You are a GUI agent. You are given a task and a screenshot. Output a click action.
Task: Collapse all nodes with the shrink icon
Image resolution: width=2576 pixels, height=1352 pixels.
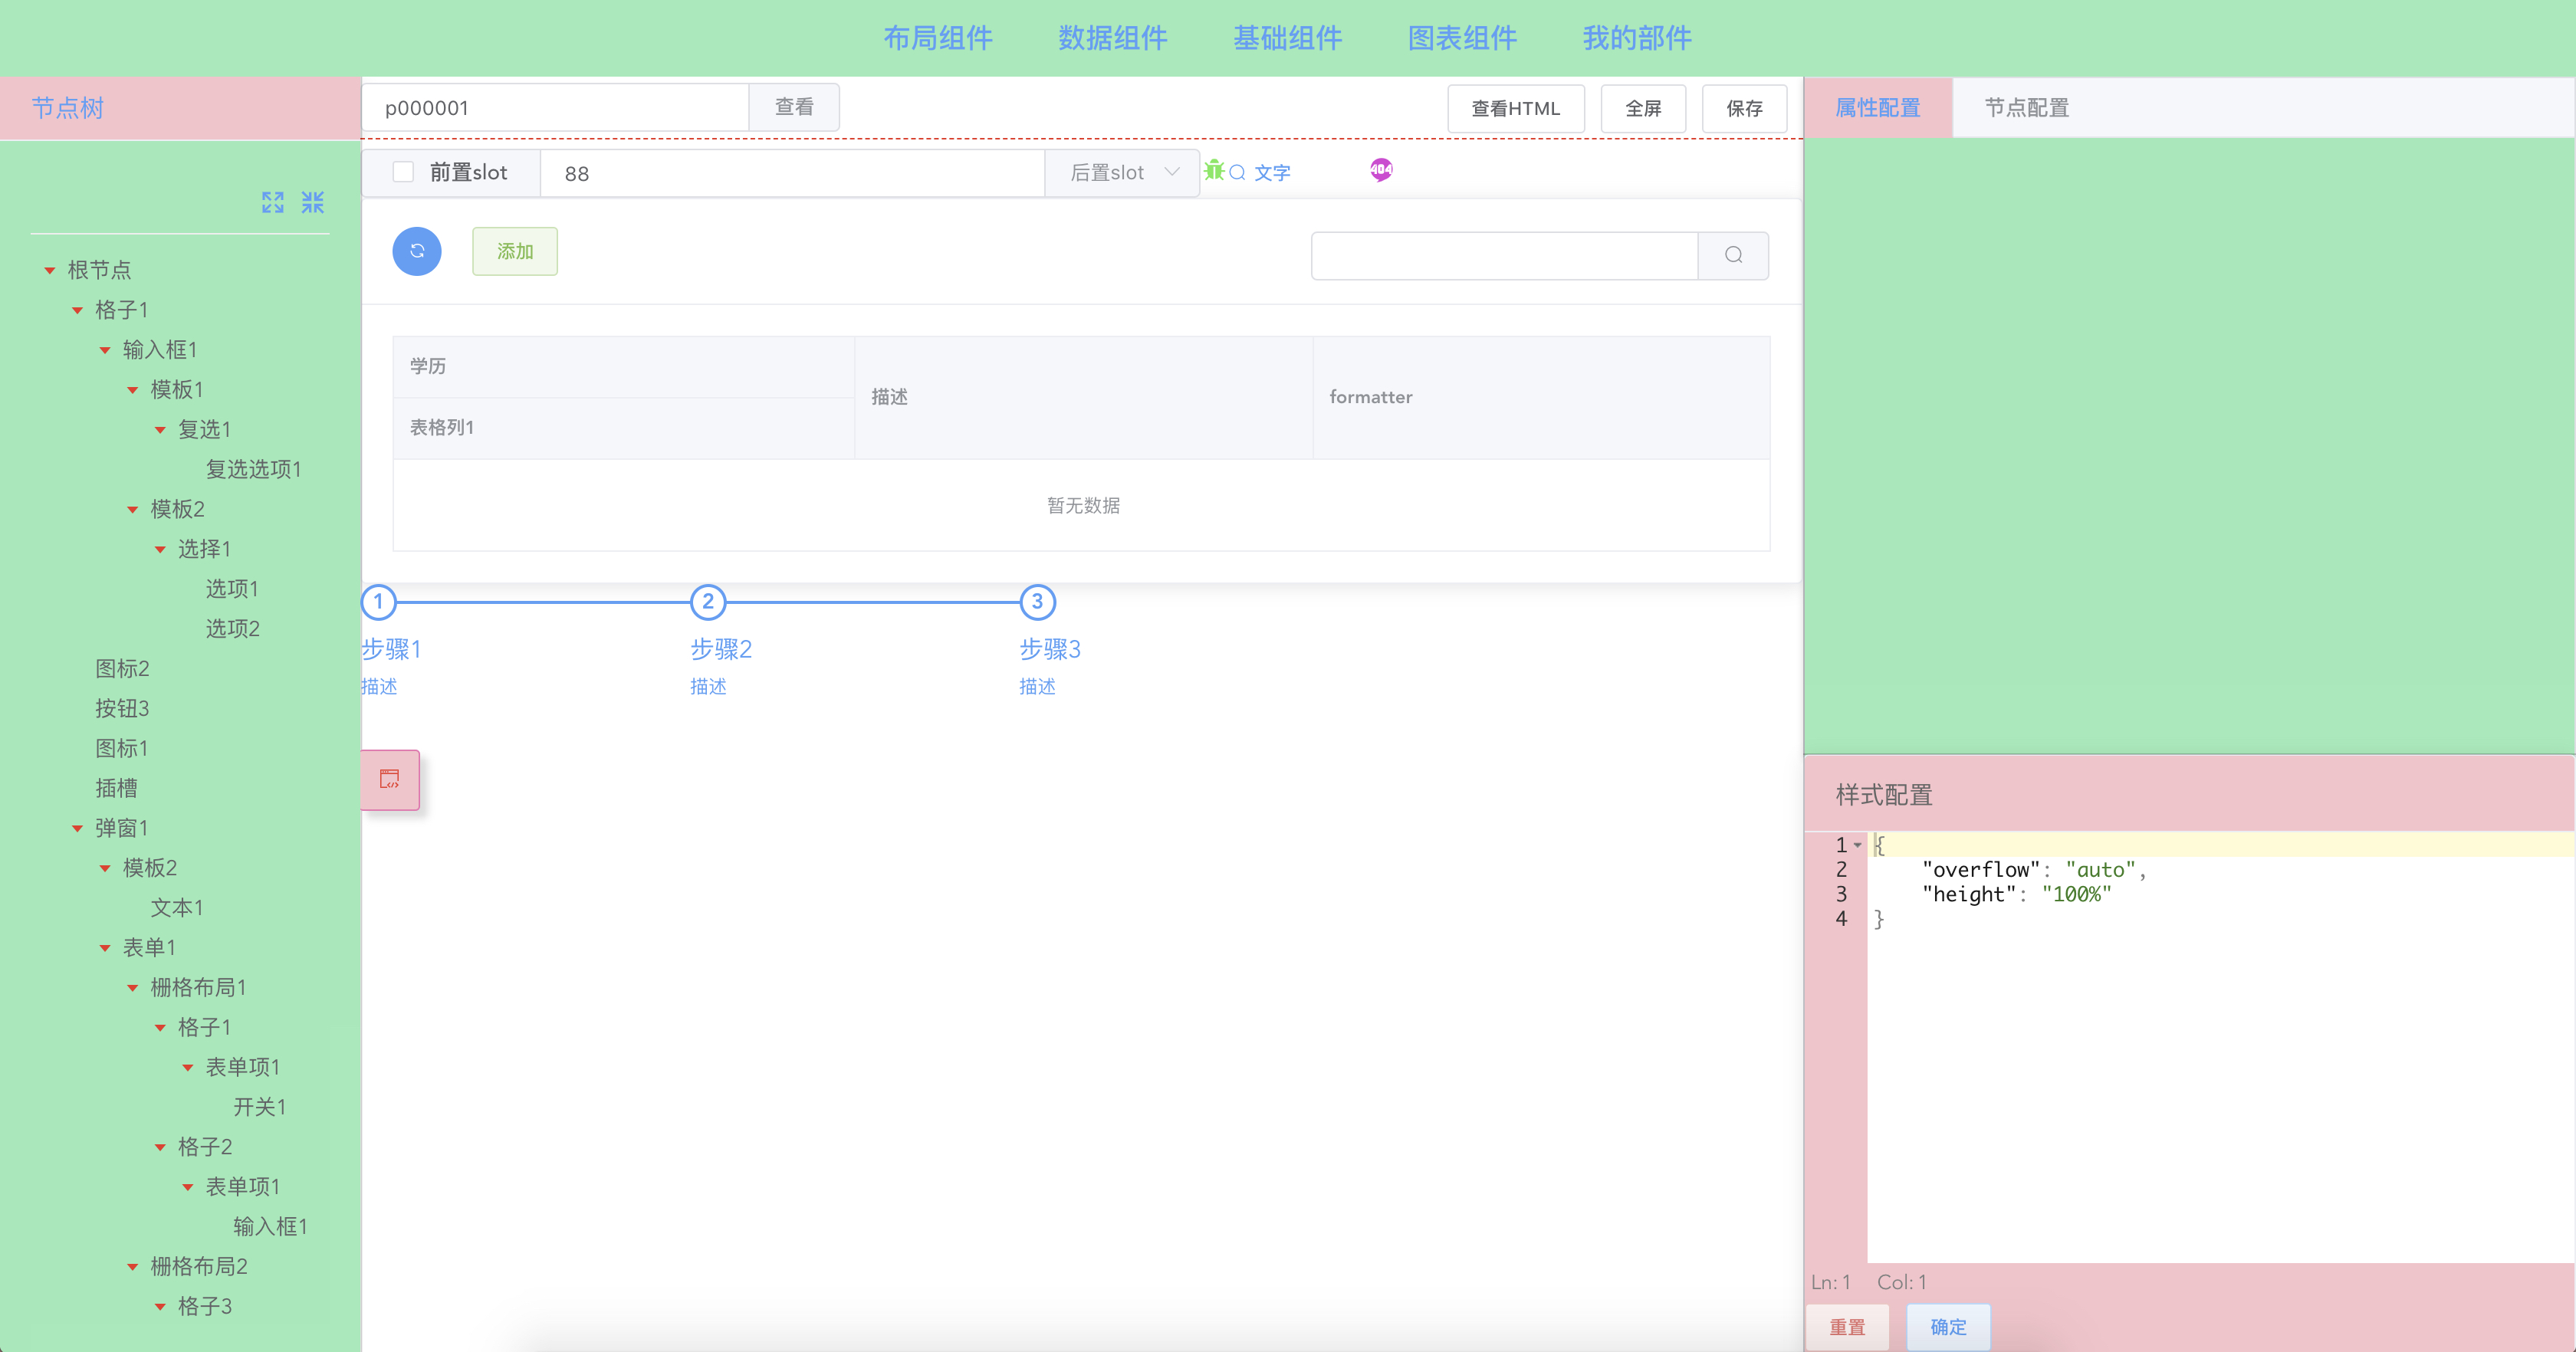[x=313, y=202]
